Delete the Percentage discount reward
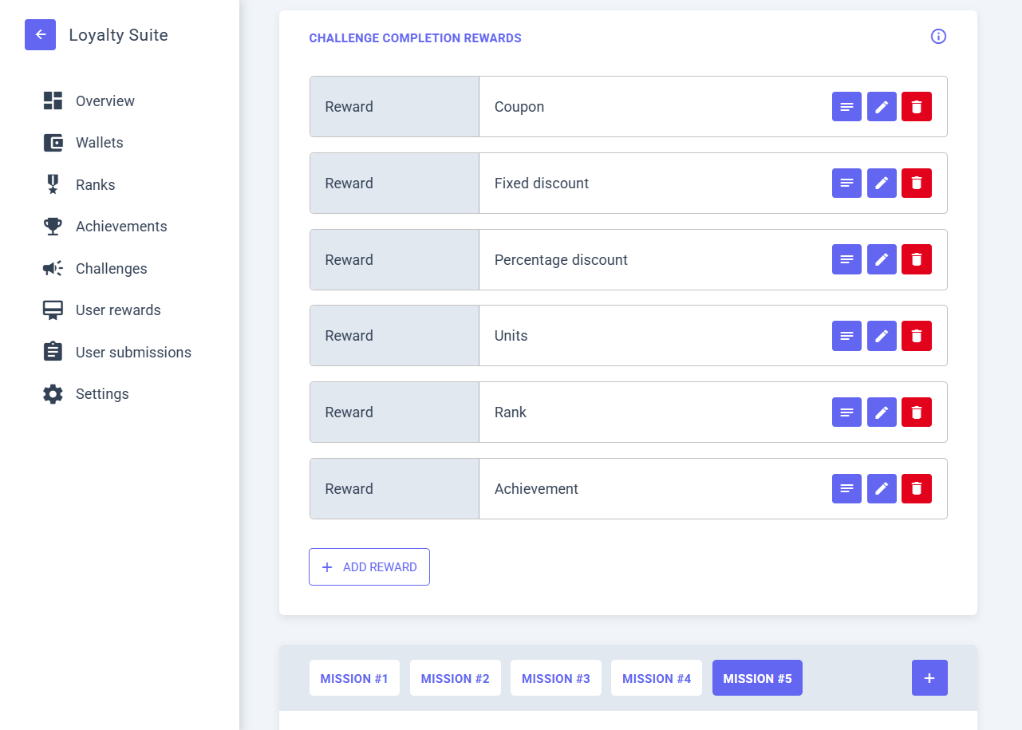The image size is (1022, 730). (x=917, y=259)
